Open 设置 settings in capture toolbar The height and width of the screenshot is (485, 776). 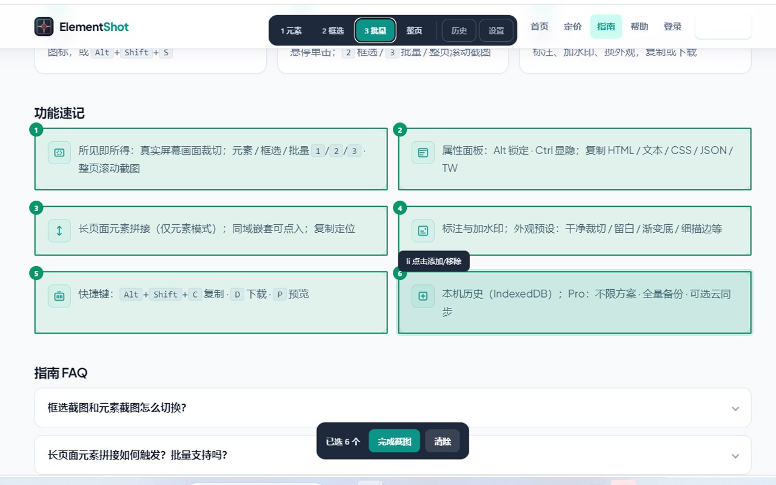tap(497, 31)
